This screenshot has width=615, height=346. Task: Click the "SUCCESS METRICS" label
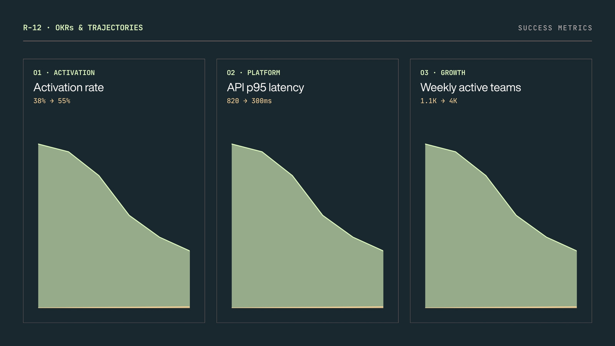point(555,28)
